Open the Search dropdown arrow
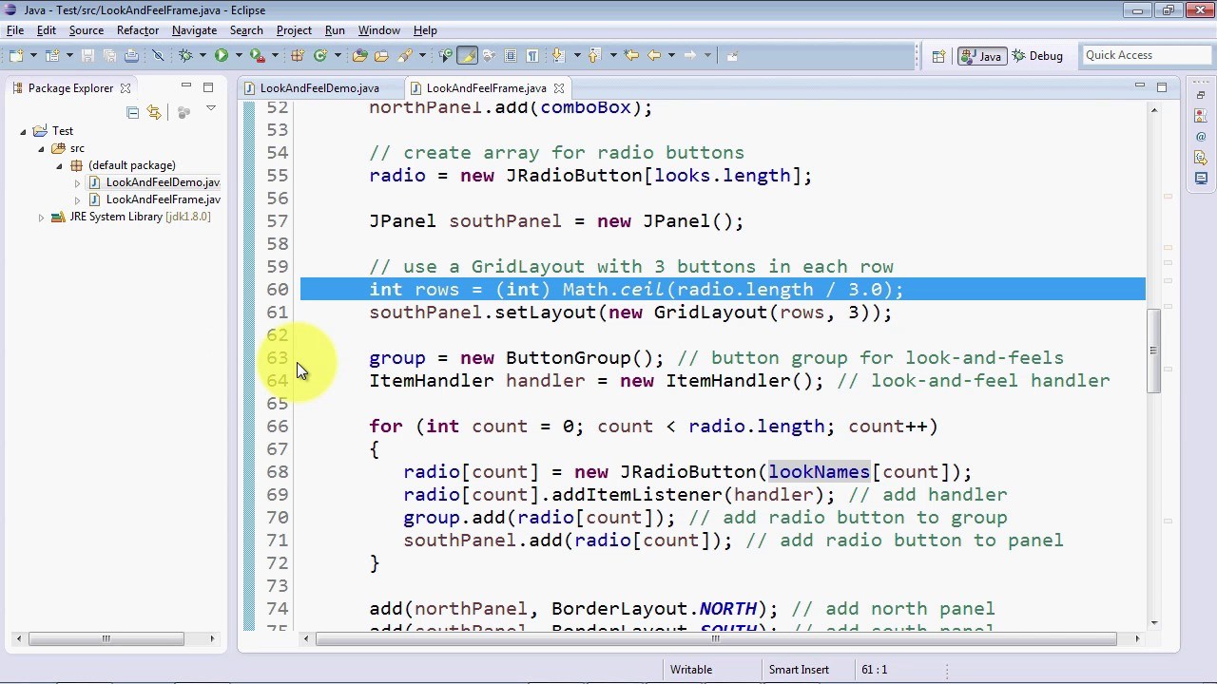1217x684 pixels. tap(422, 55)
